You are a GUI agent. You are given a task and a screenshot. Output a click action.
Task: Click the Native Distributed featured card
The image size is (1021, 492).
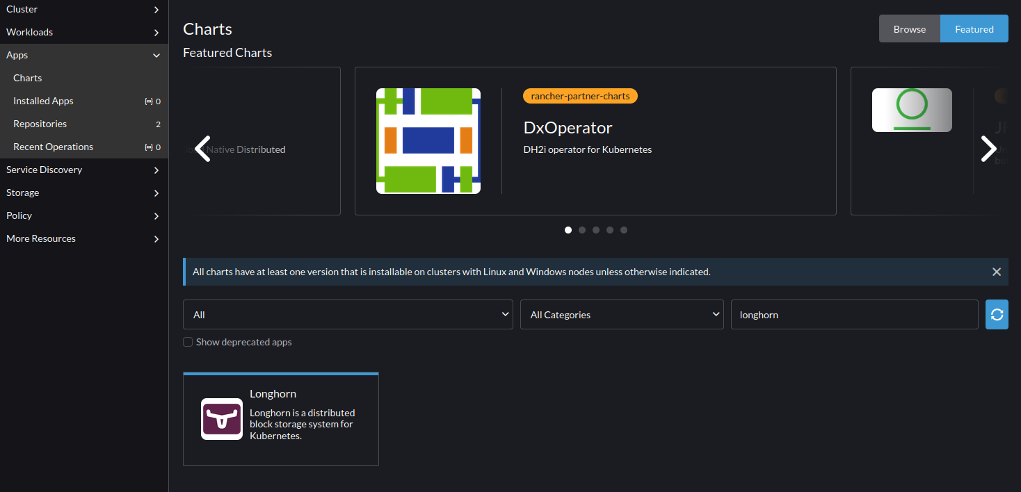pos(262,141)
